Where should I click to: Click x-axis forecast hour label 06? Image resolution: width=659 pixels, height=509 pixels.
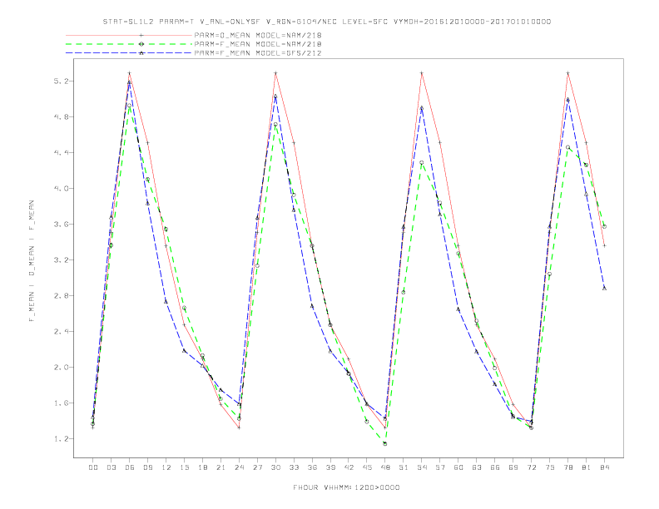point(130,467)
